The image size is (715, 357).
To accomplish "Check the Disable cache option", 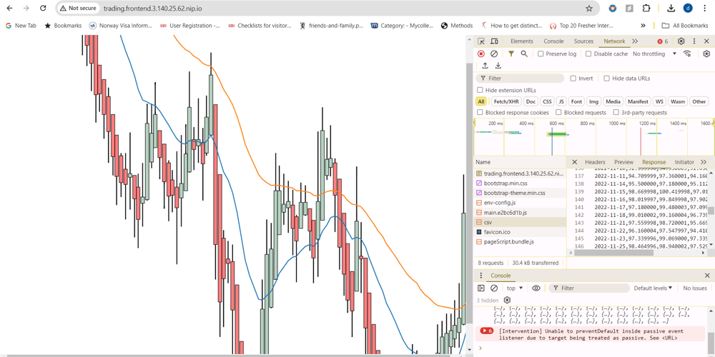I will point(588,54).
